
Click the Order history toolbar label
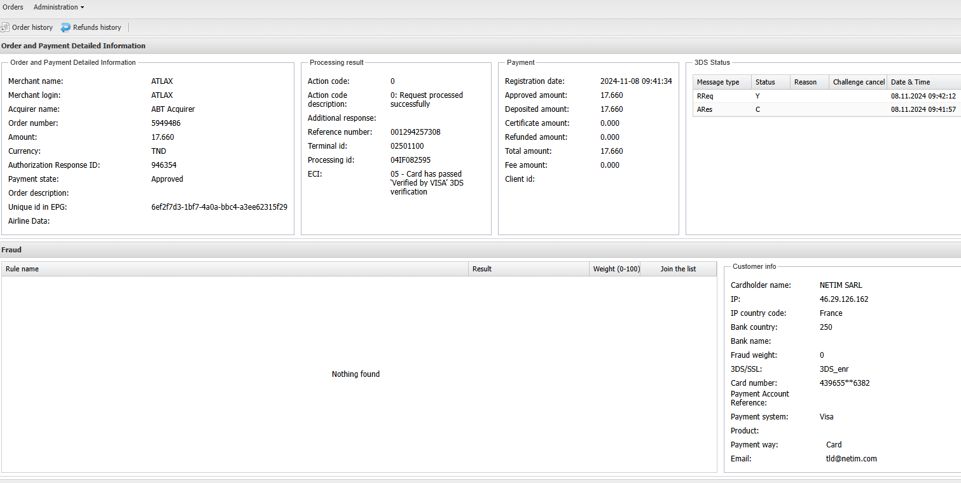pos(32,27)
